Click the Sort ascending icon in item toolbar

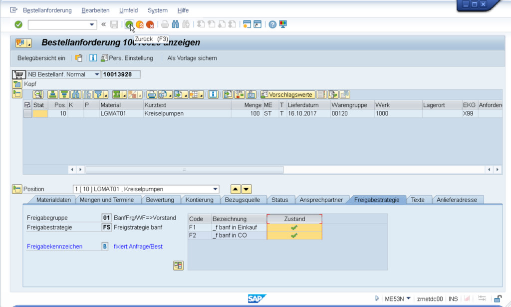click(x=53, y=94)
